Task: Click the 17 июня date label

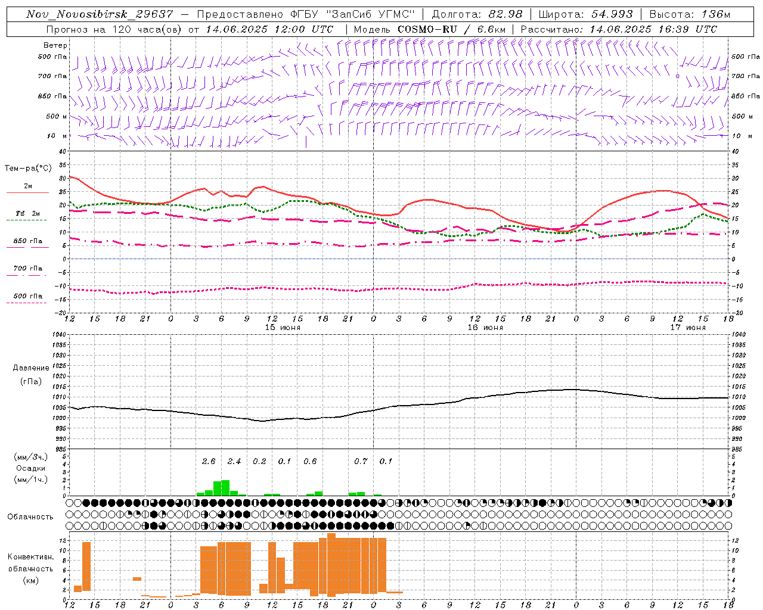Action: tap(688, 328)
